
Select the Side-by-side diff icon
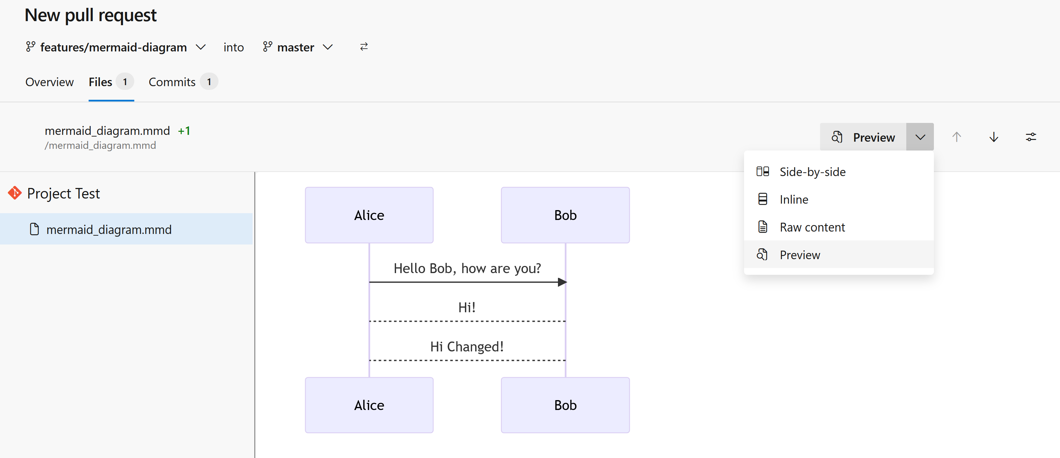763,171
